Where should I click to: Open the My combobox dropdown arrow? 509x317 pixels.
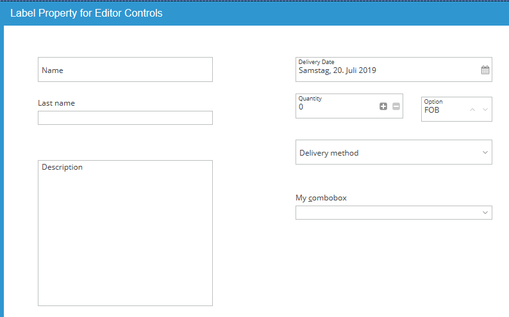[485, 213]
